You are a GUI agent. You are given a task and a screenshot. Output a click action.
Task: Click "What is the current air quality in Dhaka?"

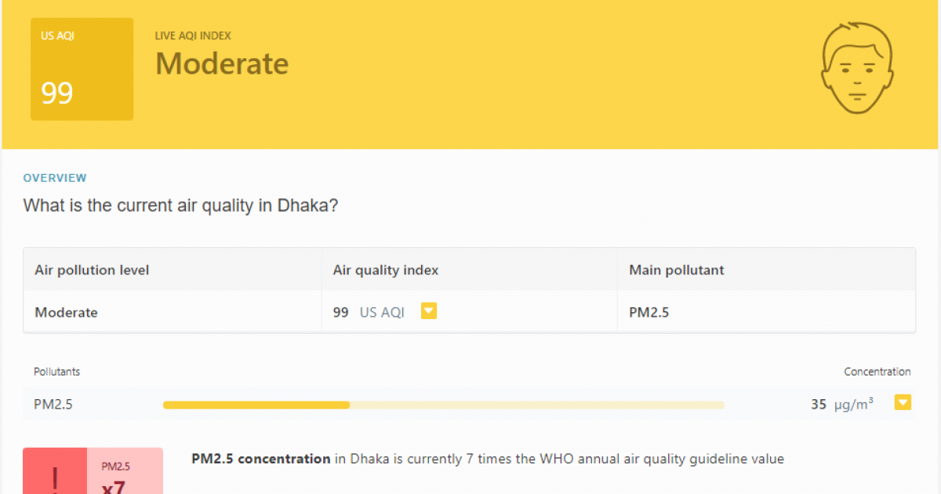(180, 205)
